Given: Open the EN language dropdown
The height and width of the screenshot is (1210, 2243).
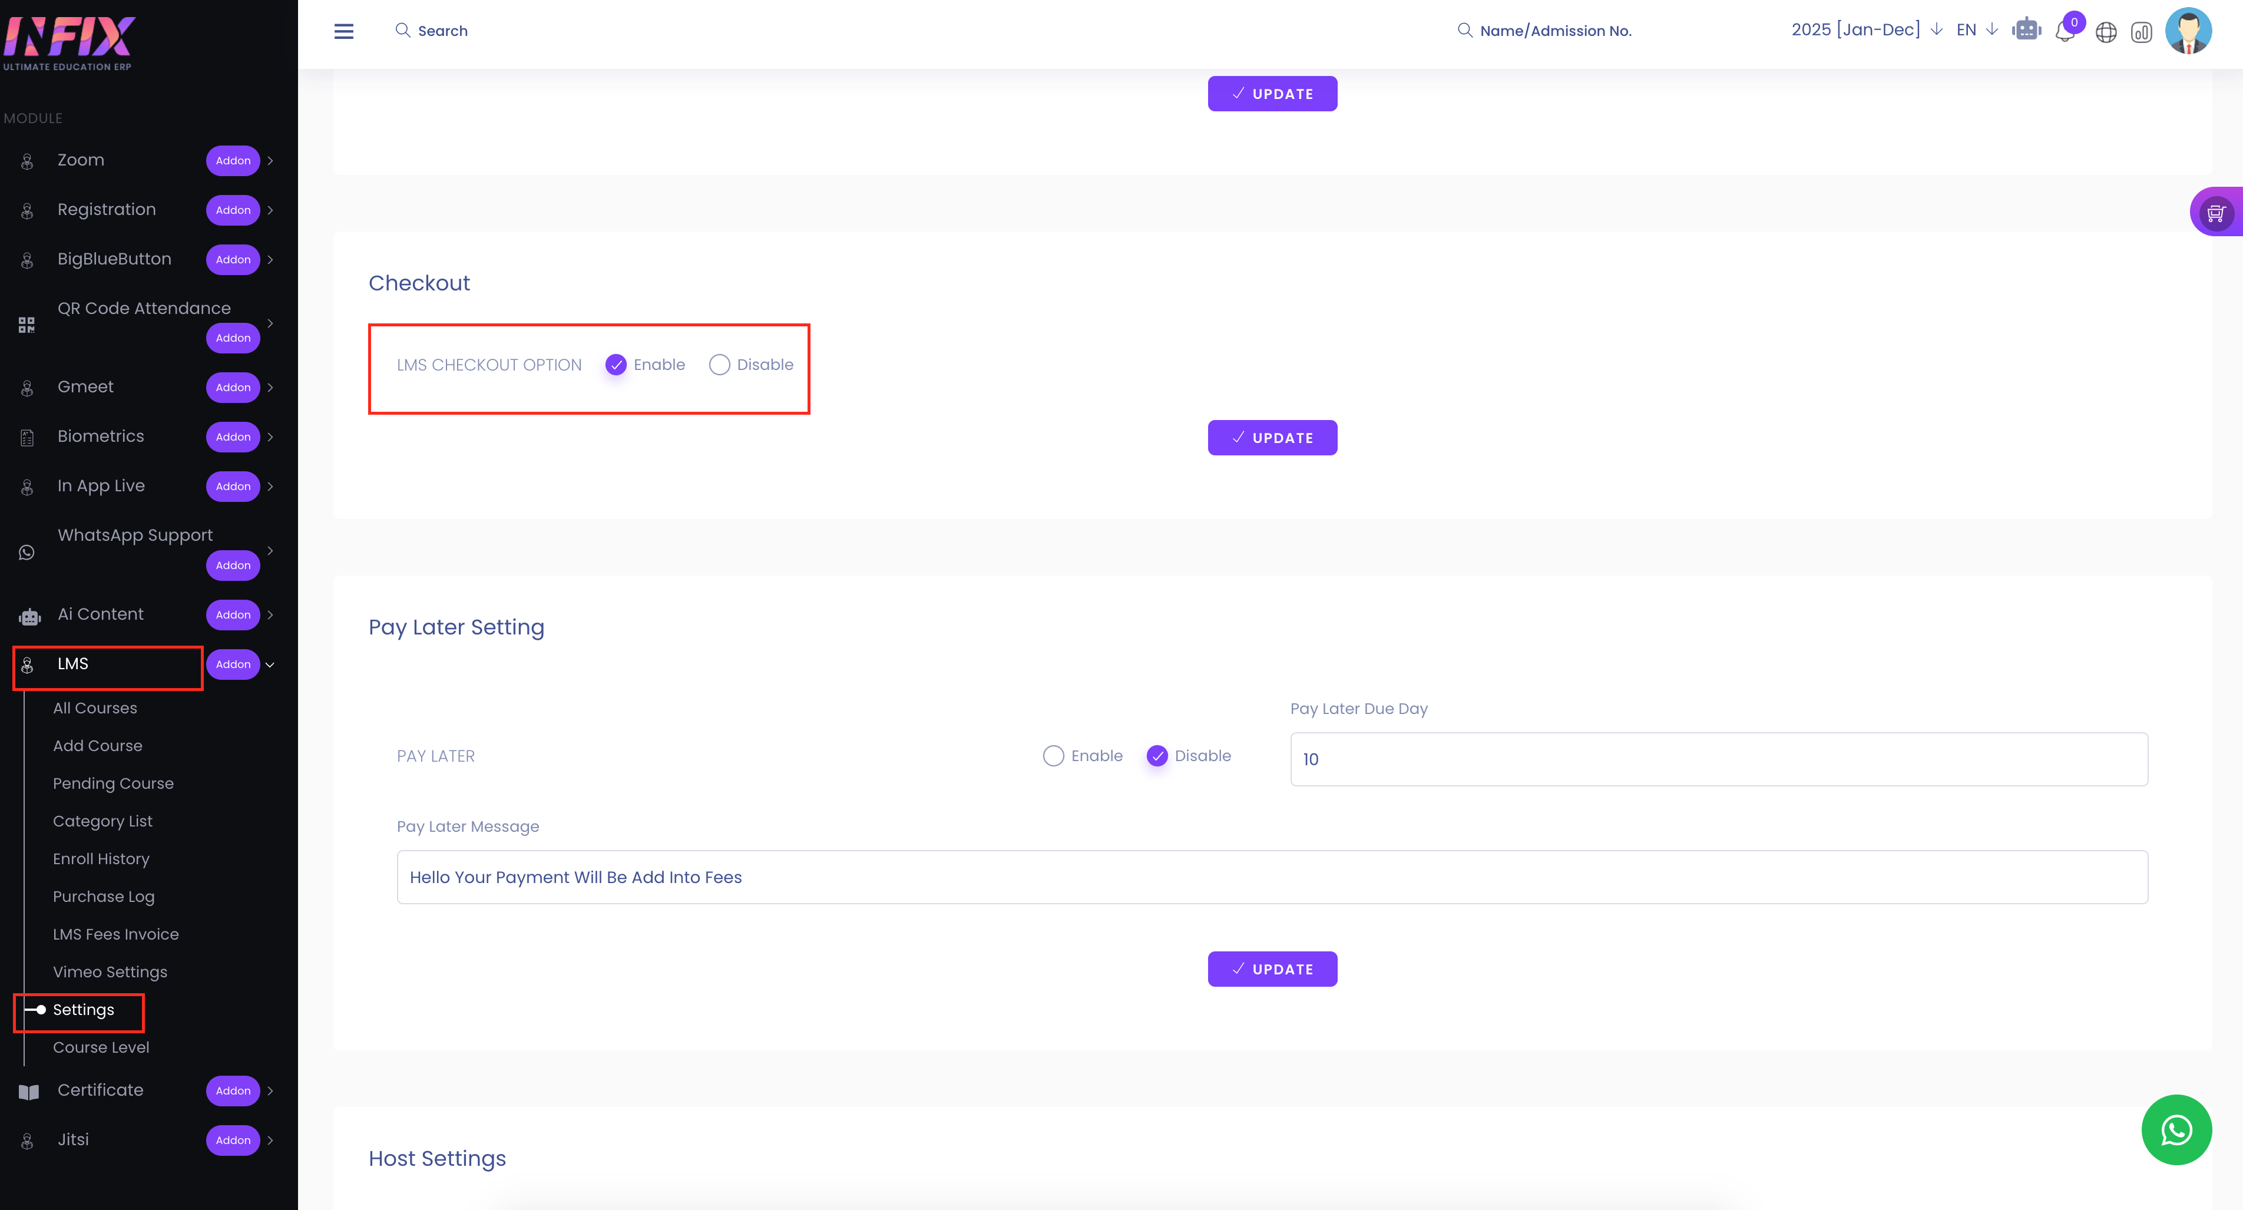Looking at the screenshot, I should pos(1977,29).
